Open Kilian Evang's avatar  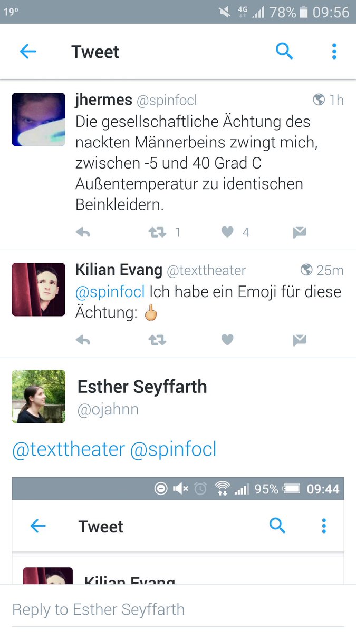point(39,290)
